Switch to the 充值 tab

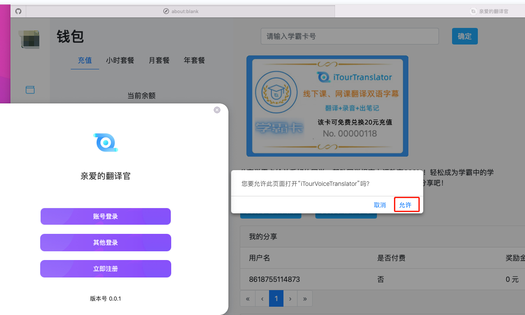pos(85,61)
